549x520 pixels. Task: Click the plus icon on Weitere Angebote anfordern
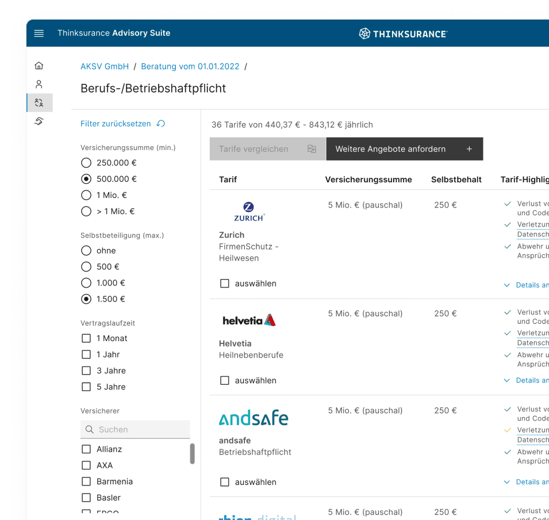(x=469, y=149)
